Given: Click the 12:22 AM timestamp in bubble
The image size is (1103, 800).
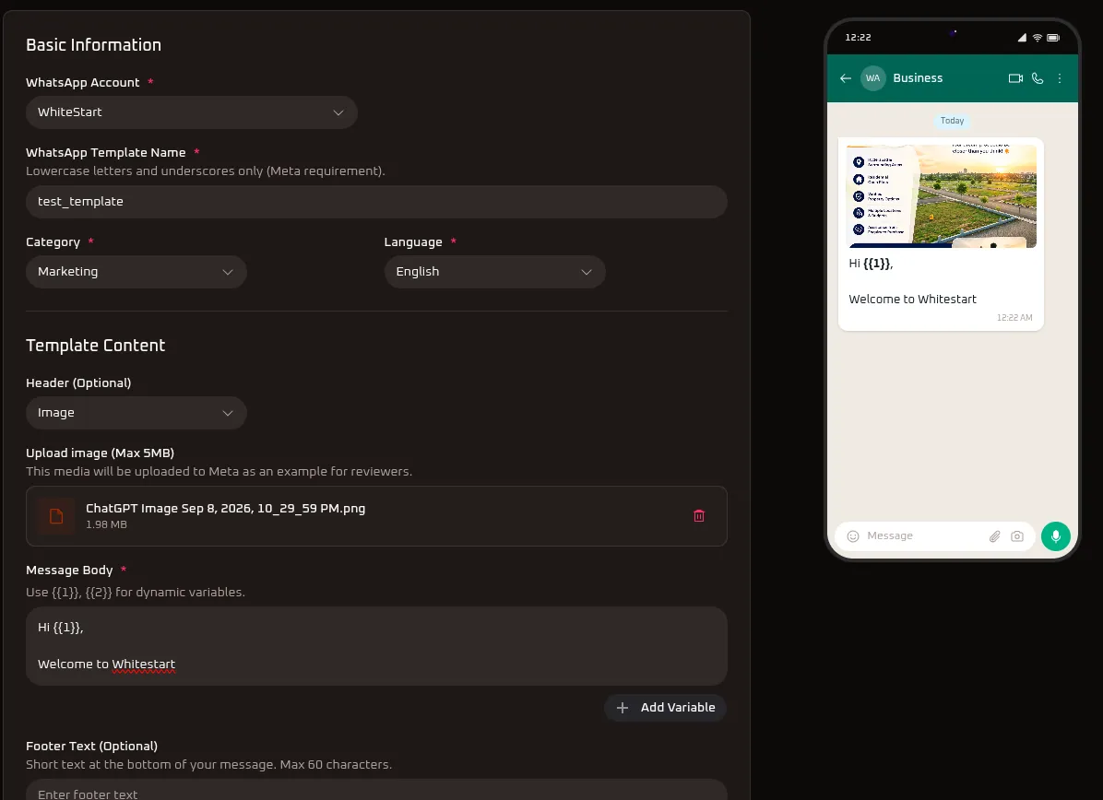Looking at the screenshot, I should (x=1014, y=318).
